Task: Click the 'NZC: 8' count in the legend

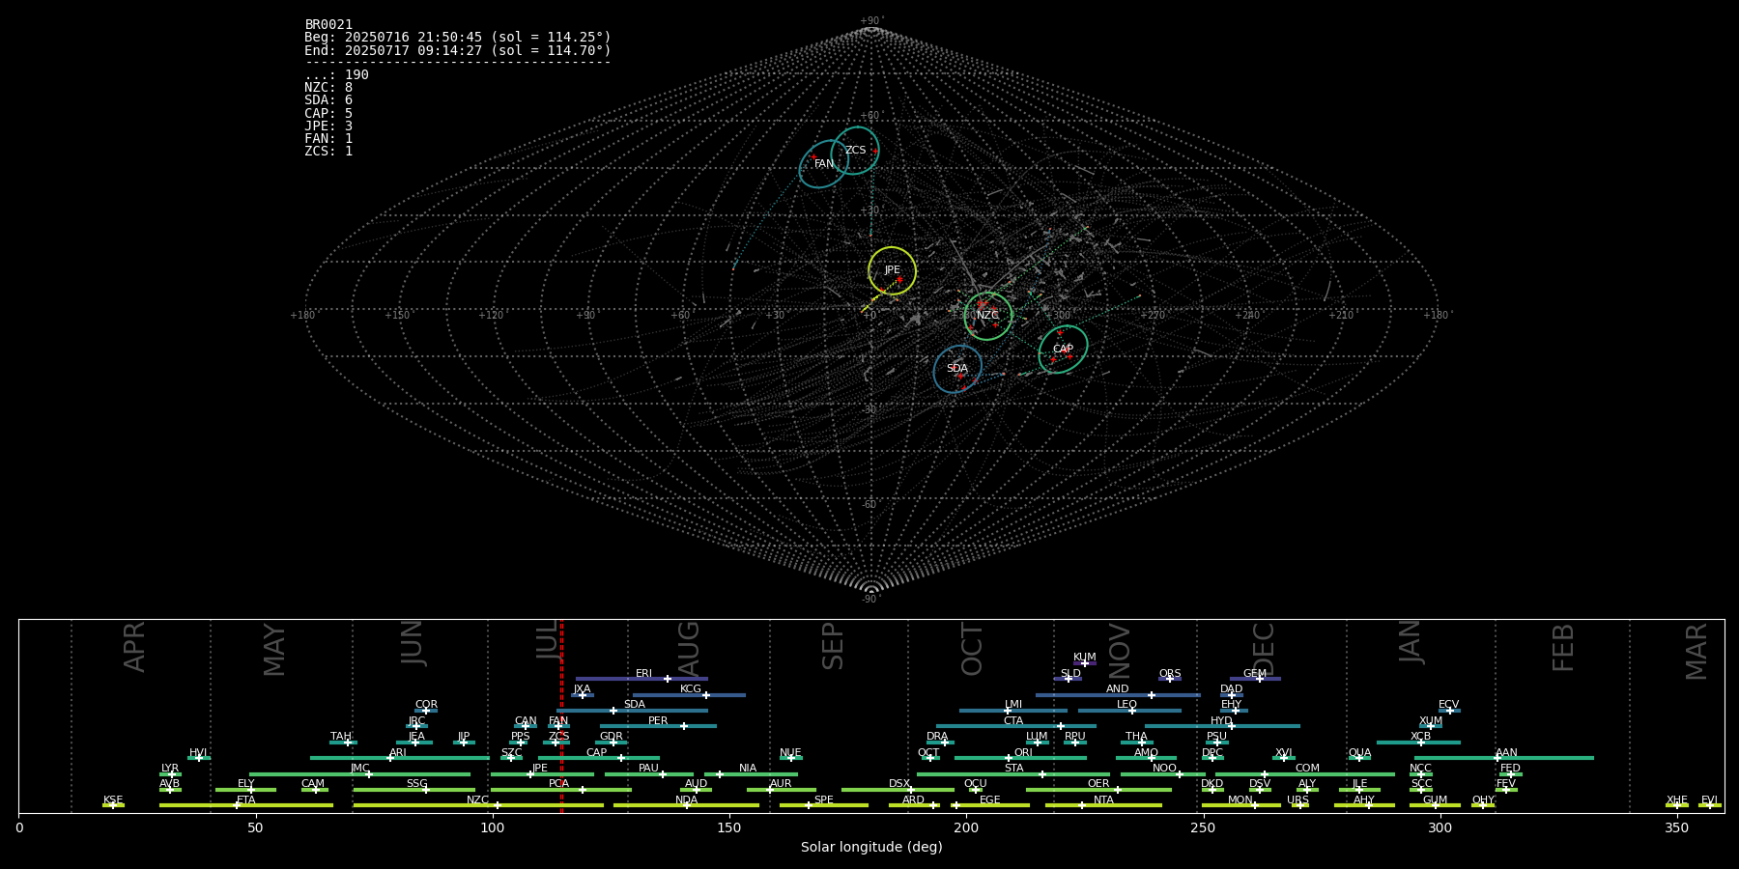Action: 328,88
